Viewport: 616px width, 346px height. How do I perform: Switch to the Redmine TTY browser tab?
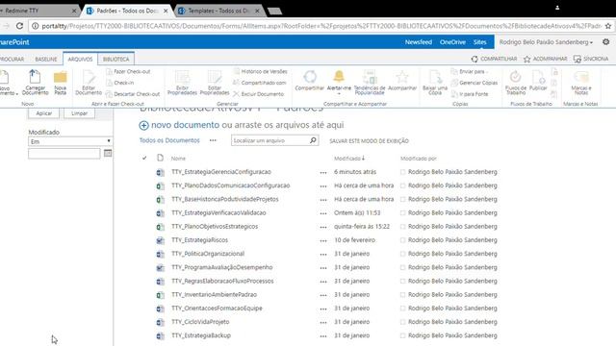38,11
